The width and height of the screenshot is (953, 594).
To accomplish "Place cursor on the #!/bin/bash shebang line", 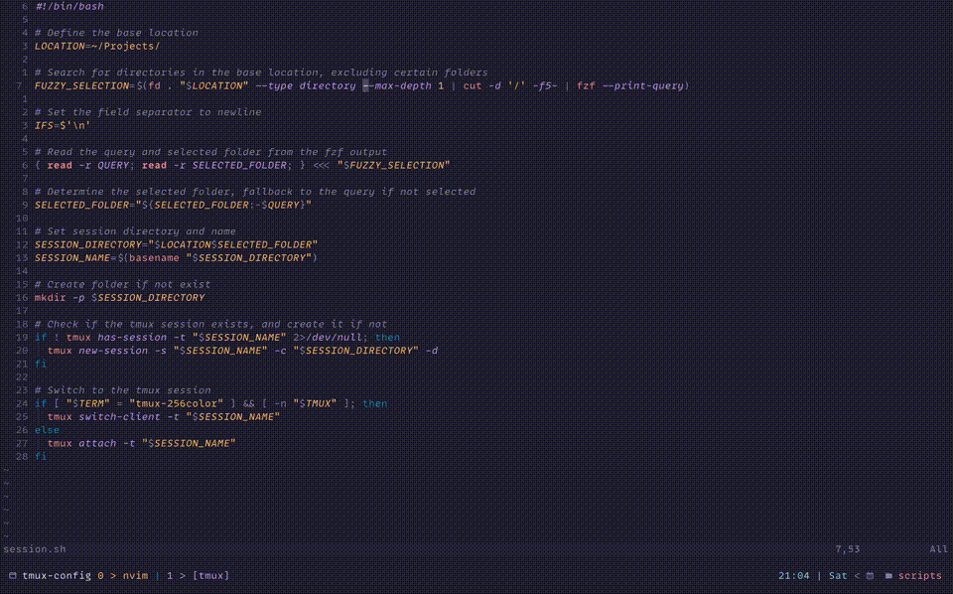I will 69,6.
